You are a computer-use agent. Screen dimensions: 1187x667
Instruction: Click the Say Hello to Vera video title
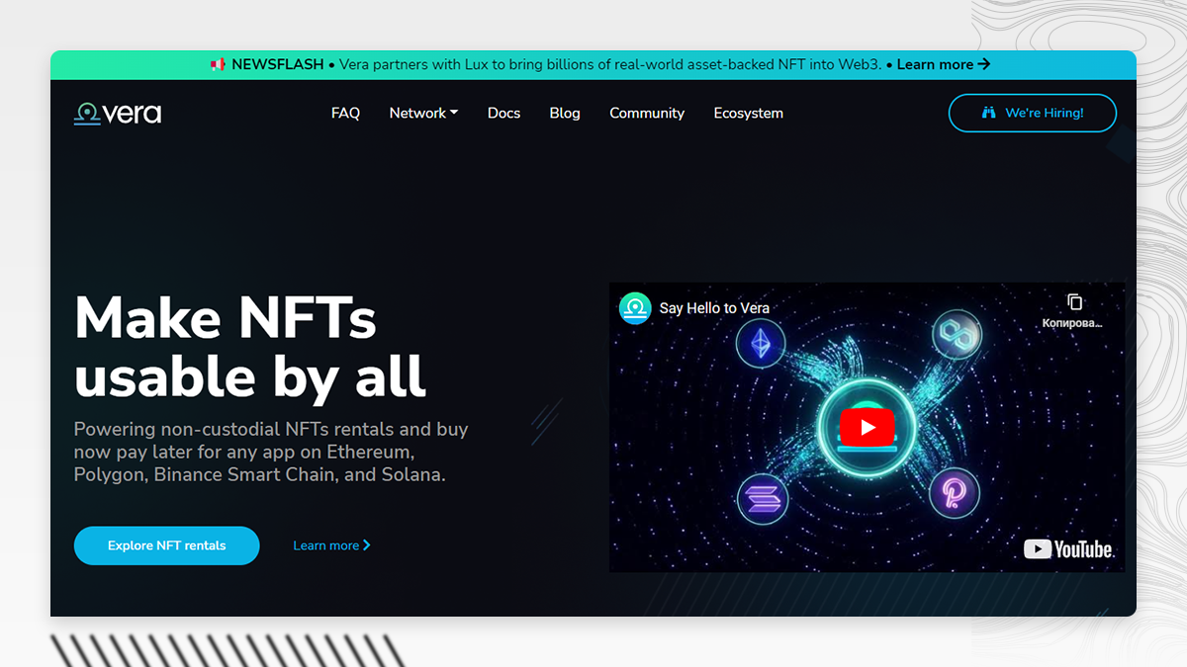coord(714,308)
